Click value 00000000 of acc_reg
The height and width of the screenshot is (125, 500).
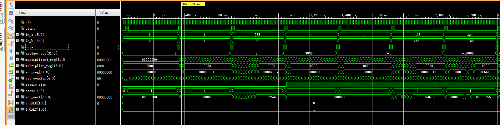point(104,72)
